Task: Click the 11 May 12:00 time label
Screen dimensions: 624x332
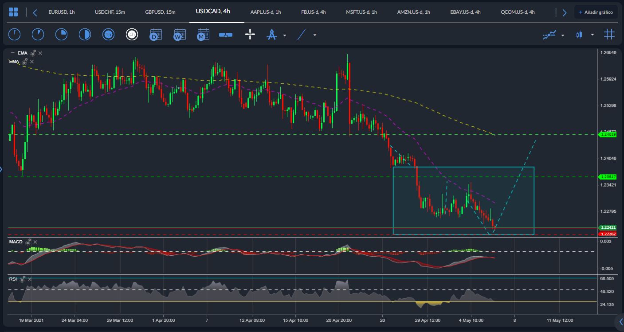Action: (x=560, y=320)
